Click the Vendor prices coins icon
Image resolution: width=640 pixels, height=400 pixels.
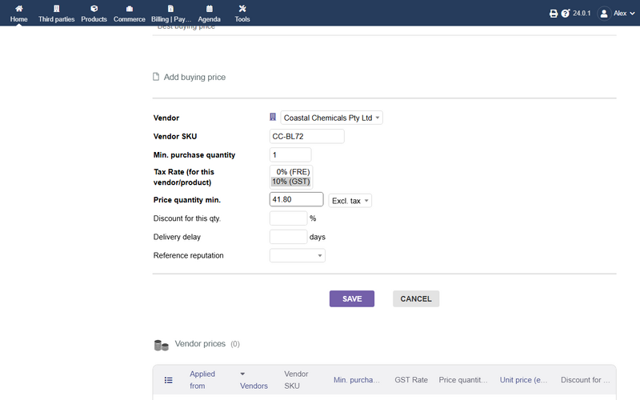click(162, 346)
